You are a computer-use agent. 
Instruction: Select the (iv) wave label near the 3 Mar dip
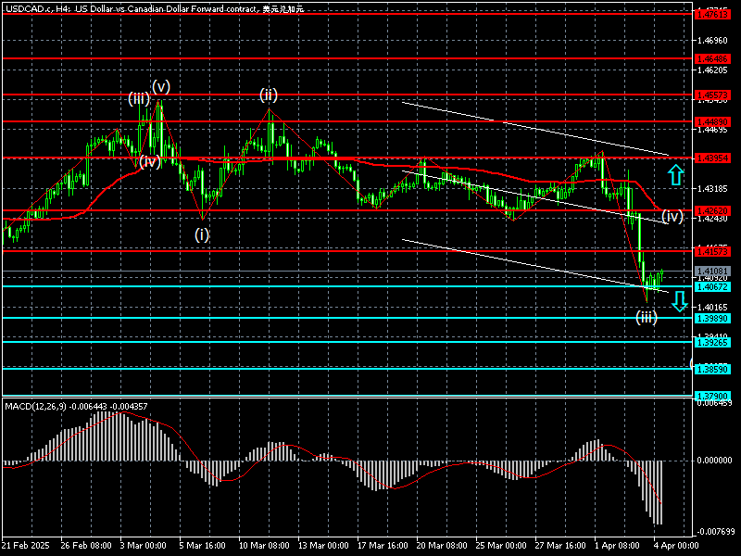point(150,161)
